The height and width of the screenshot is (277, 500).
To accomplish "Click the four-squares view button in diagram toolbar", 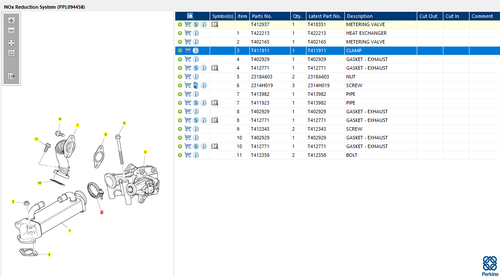I will click(x=11, y=43).
